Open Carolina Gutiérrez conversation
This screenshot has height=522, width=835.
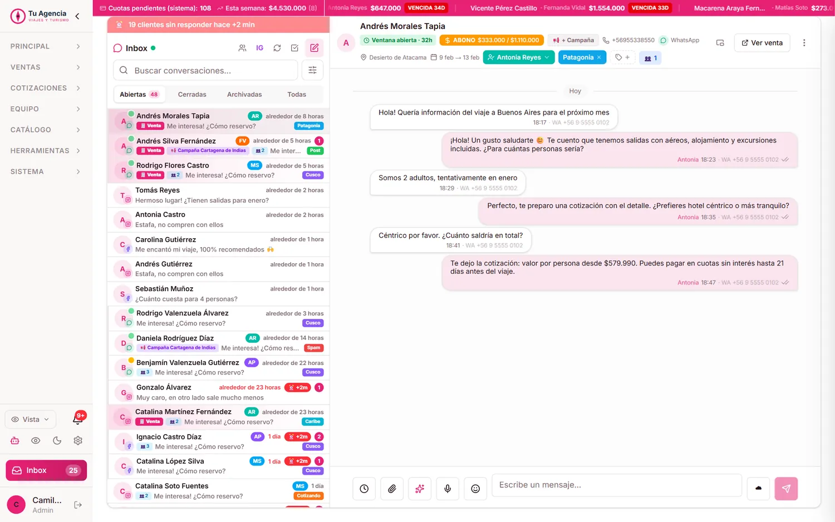click(x=218, y=244)
